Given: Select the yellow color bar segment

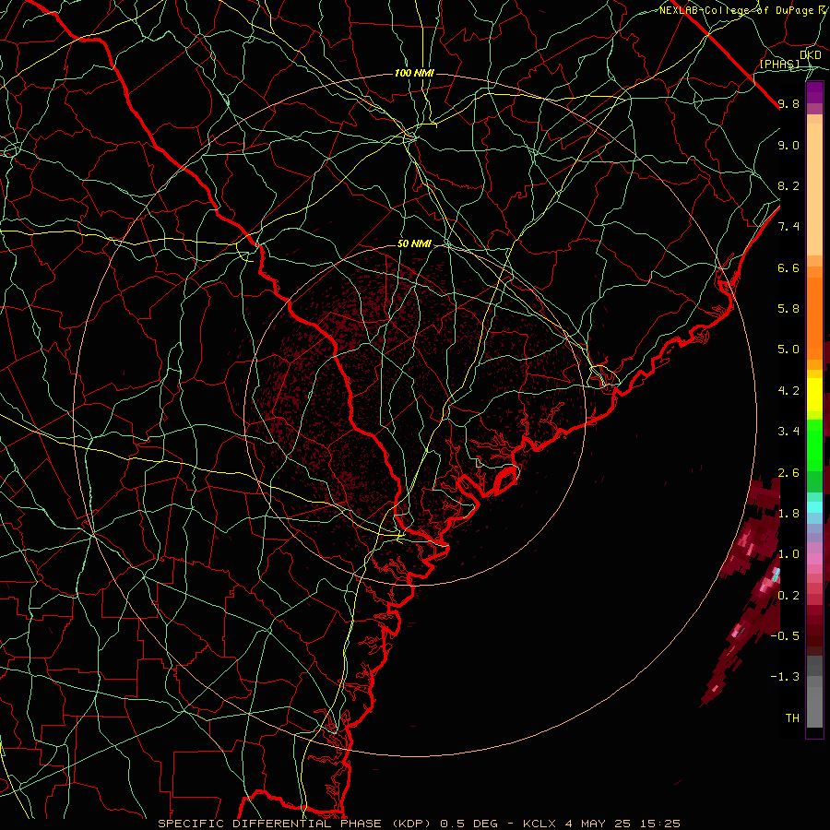Looking at the screenshot, I should click(814, 395).
